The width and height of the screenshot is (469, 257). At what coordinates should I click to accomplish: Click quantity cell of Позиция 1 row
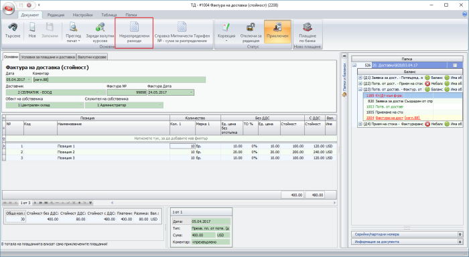pos(182,146)
